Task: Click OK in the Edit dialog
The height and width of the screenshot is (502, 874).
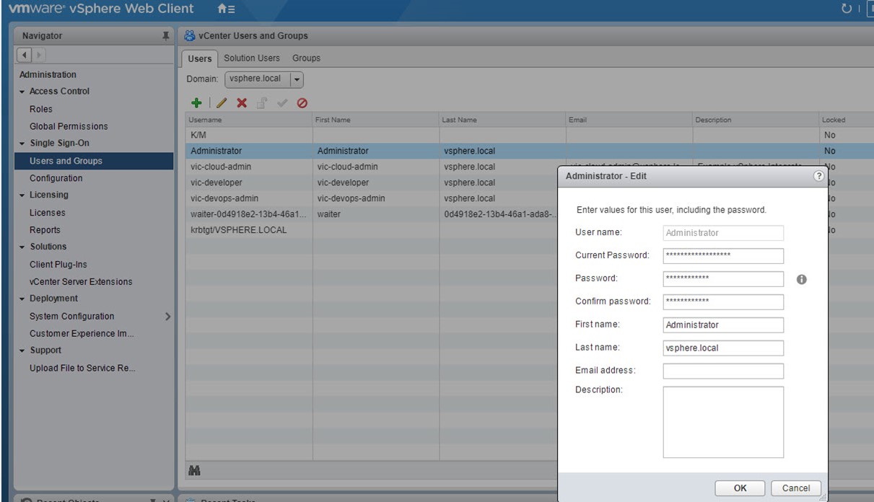Action: pos(740,488)
